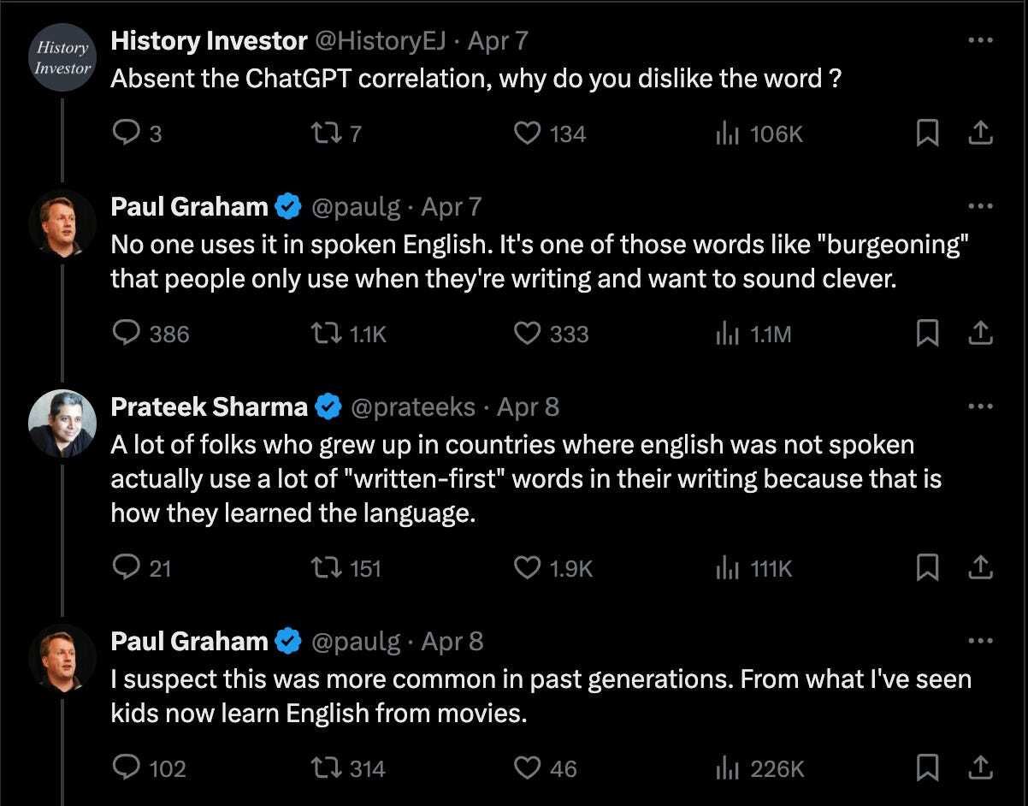Reply to the tweet with 386 replies
Viewport: 1028px width, 806px height.
(x=127, y=333)
